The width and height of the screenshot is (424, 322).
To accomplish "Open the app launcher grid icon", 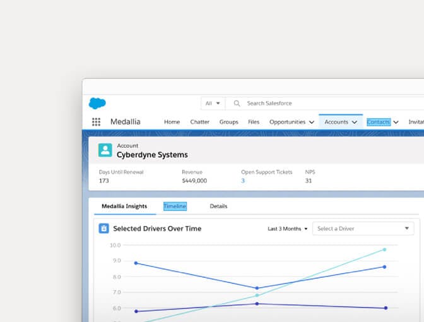I will point(96,122).
